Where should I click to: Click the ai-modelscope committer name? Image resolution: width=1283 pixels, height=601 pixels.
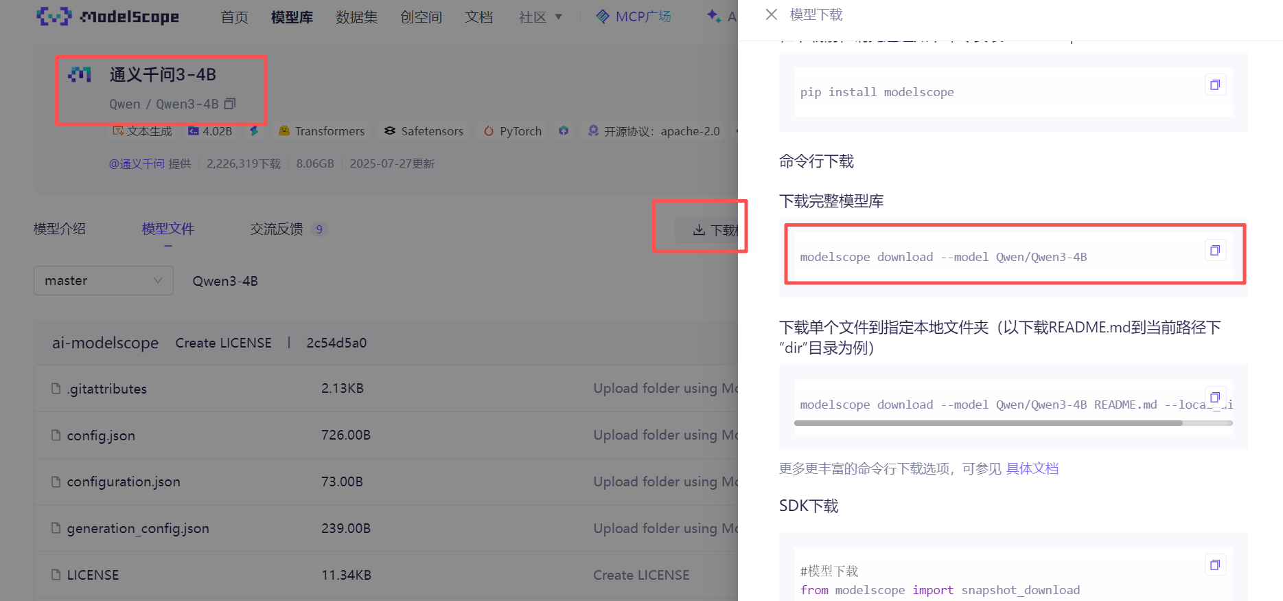[x=105, y=343]
